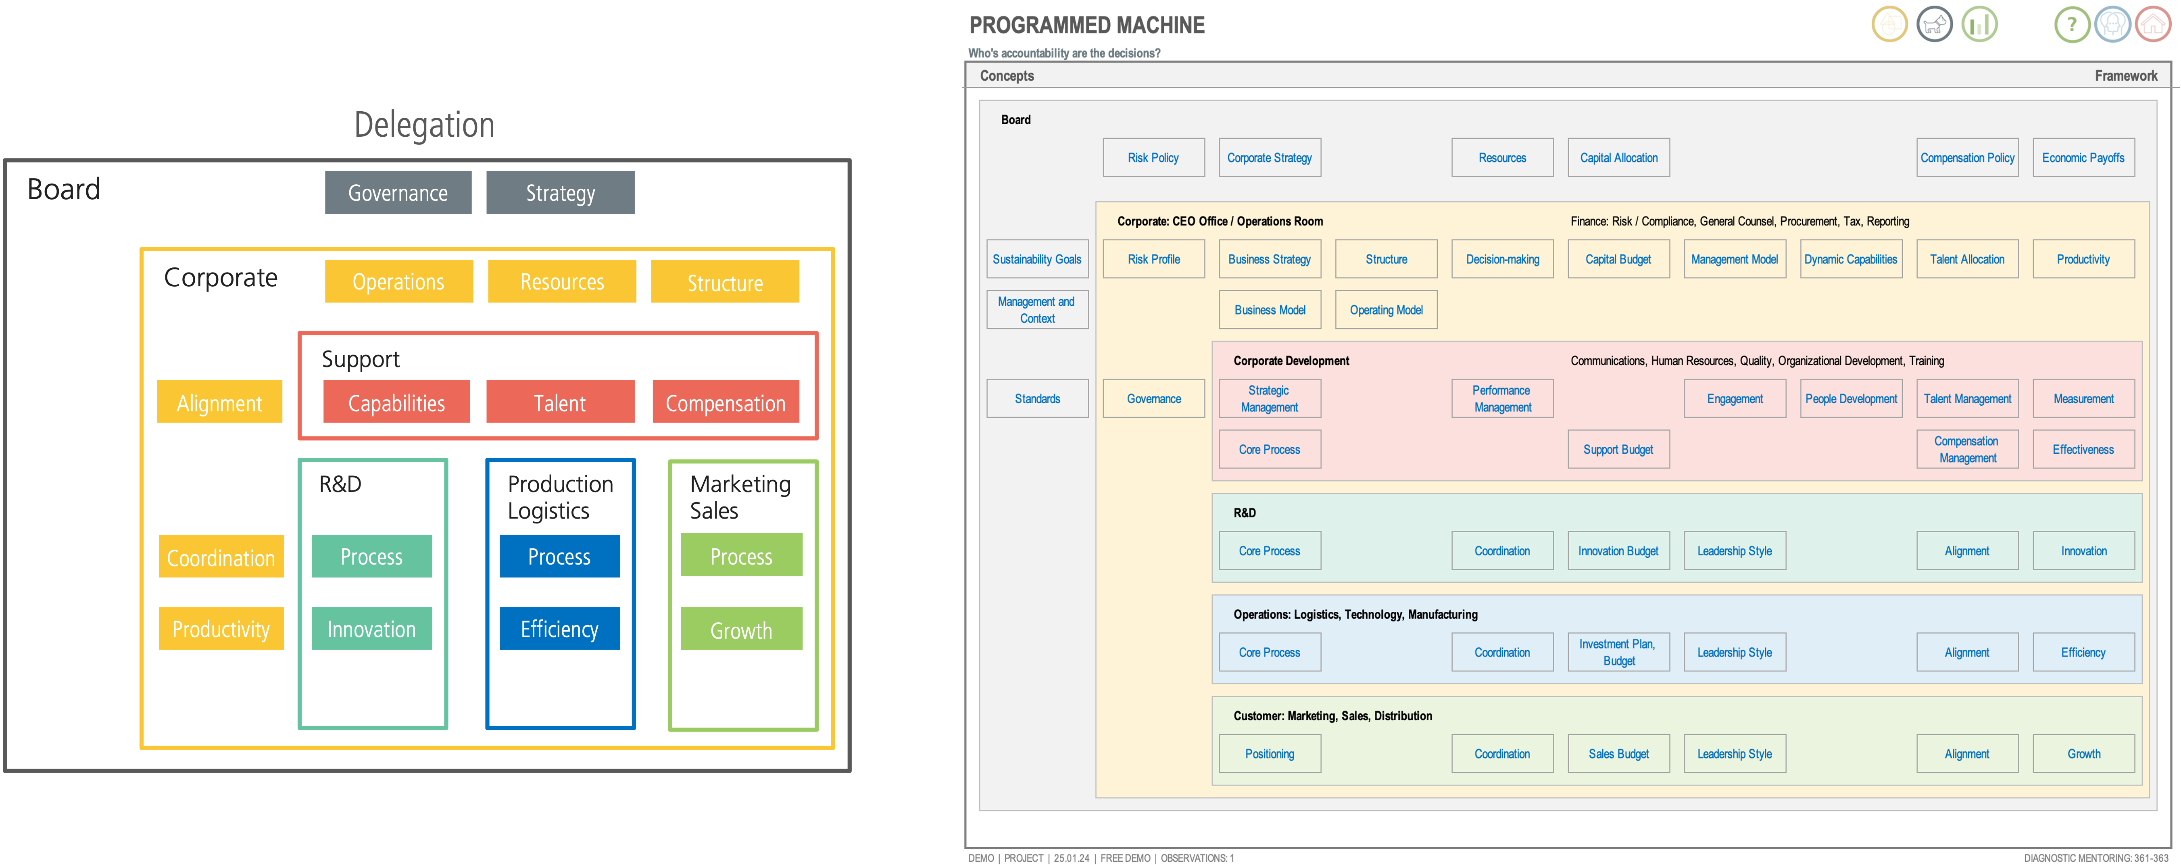Click 'DIAGNOSTIC MENTORING: 361-363' footer text
This screenshot has height=865, width=2181.
2096,858
